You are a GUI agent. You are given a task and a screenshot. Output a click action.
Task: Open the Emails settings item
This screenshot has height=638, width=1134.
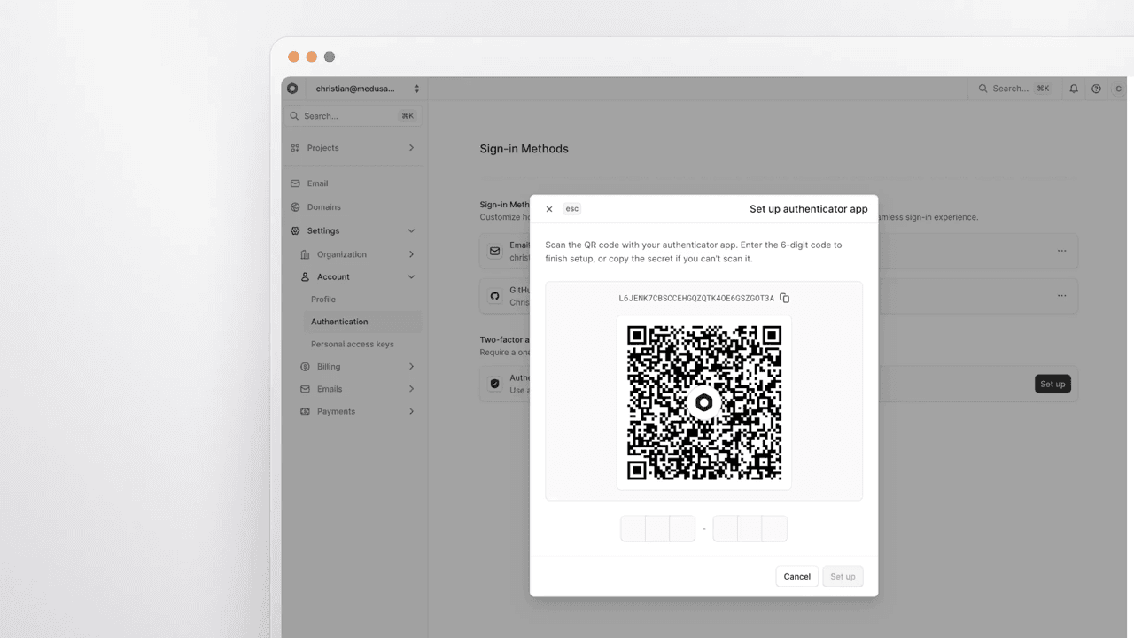(x=359, y=389)
